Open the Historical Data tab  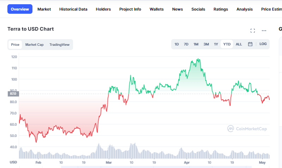tap(73, 9)
